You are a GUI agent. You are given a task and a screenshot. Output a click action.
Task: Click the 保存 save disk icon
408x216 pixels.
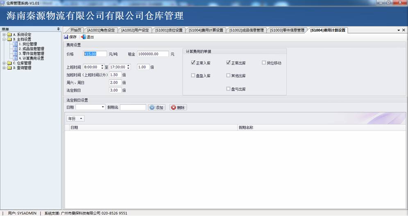pos(66,37)
